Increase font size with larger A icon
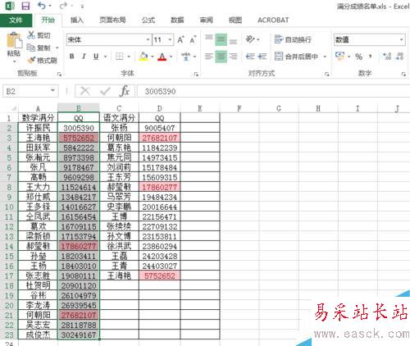This screenshot has height=346, width=410. point(180,40)
